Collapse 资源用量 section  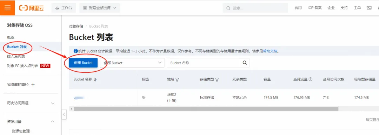click(52, 122)
